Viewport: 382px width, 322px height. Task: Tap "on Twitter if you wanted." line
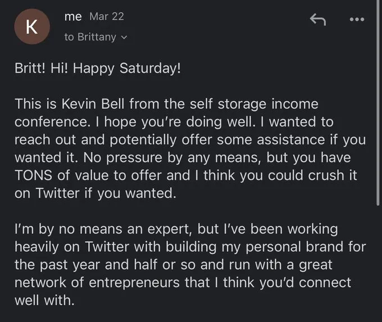click(x=95, y=193)
